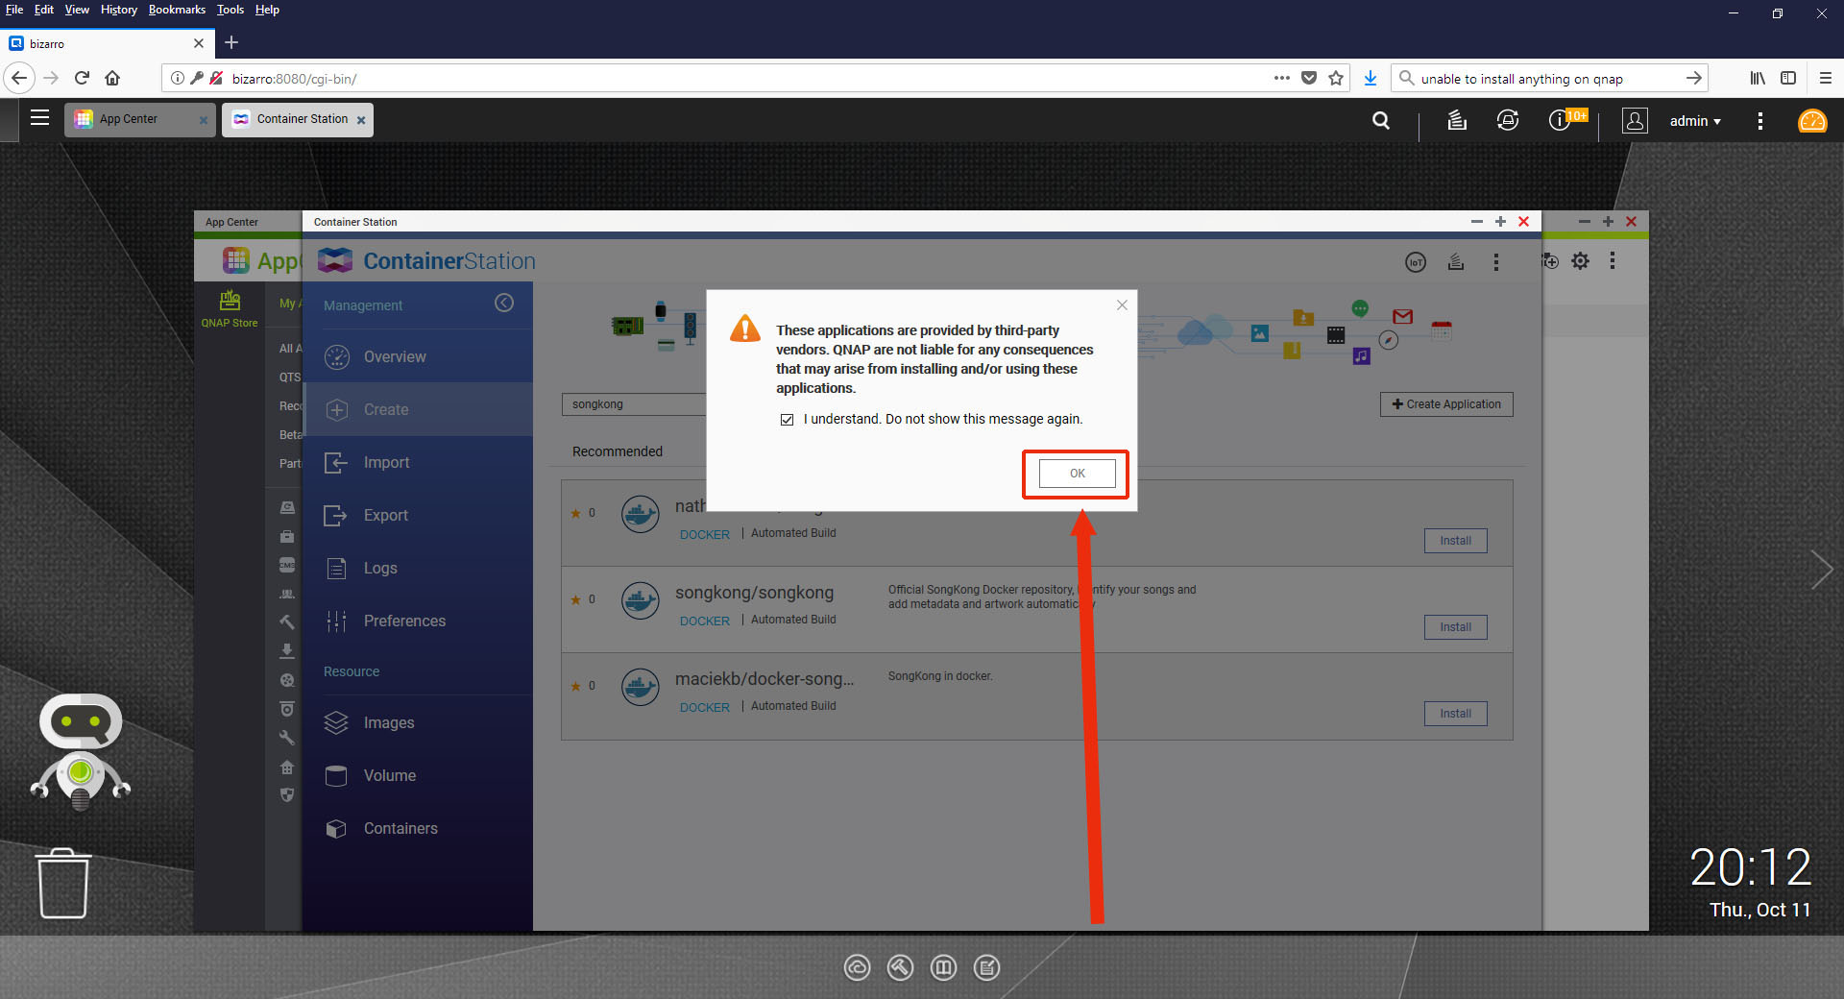Image resolution: width=1844 pixels, height=999 pixels.
Task: Open QTS search magnifier icon
Action: tap(1381, 120)
